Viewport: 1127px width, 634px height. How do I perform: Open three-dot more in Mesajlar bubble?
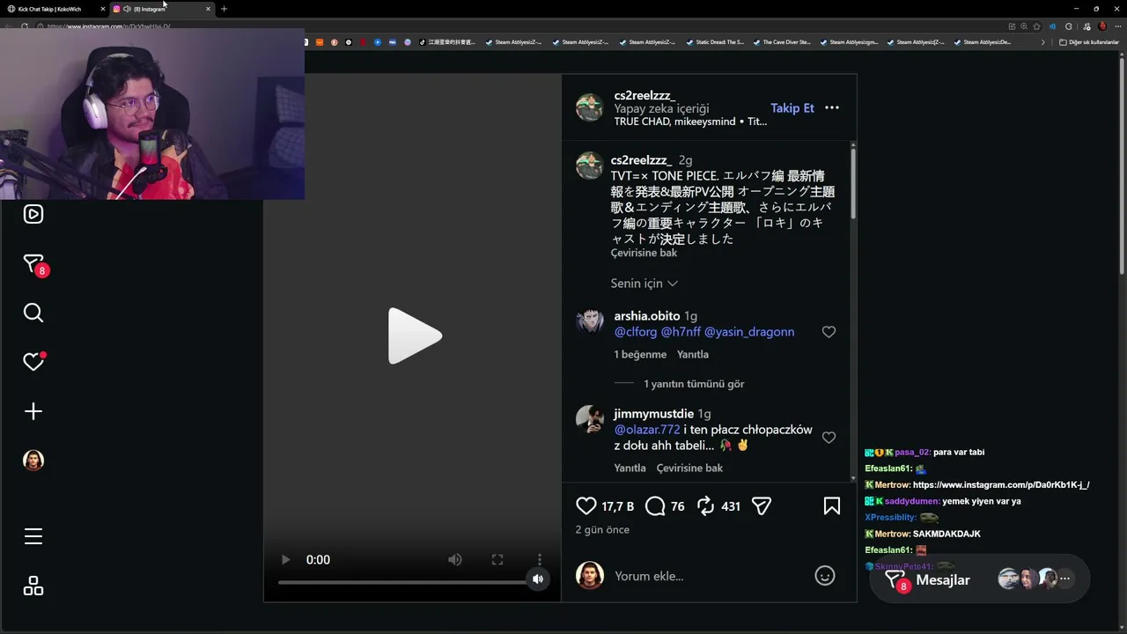(1064, 579)
